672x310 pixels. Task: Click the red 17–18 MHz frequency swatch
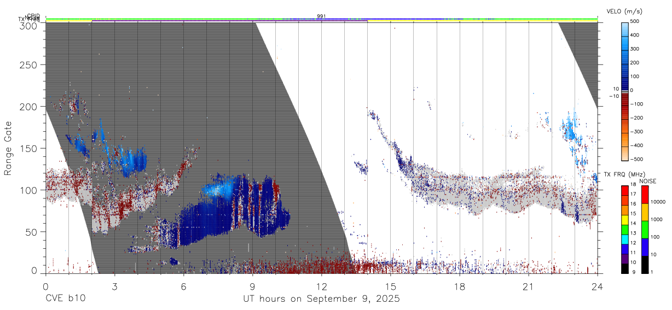click(625, 190)
